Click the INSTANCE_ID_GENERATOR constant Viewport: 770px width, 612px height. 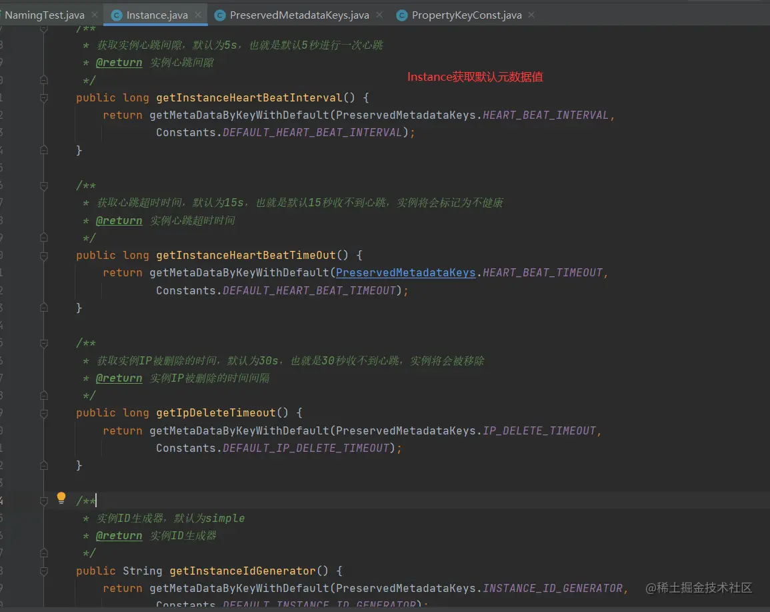[553, 589]
